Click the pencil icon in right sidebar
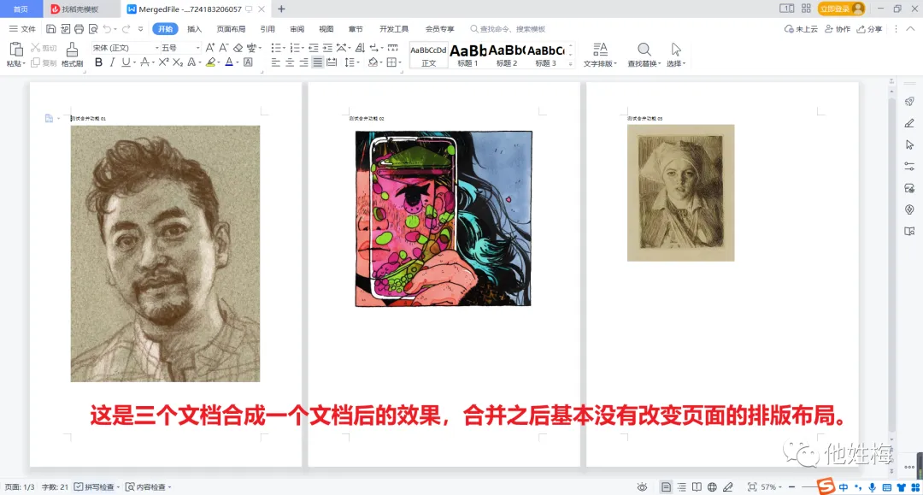923x495 pixels. pos(909,123)
